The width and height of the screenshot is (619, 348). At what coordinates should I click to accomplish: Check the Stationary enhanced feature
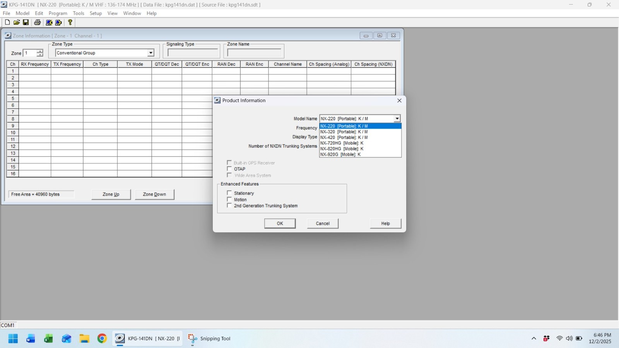[x=229, y=193]
